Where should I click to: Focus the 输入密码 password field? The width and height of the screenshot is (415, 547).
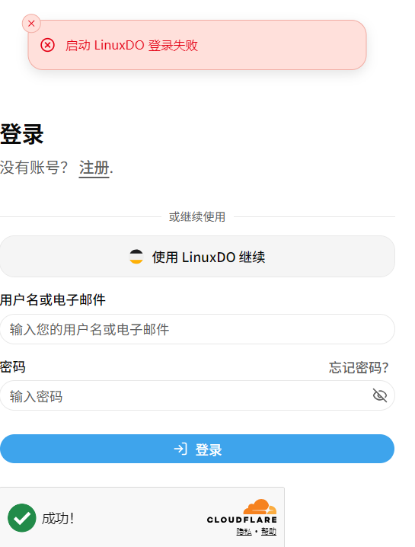(197, 395)
